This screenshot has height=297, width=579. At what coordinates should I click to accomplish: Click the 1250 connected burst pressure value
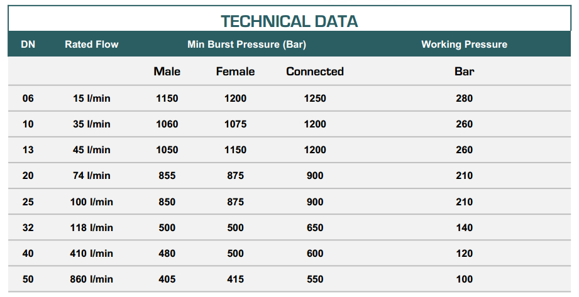coord(315,99)
